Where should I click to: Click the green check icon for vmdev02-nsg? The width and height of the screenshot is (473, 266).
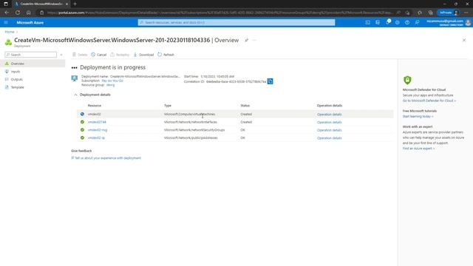pos(82,130)
